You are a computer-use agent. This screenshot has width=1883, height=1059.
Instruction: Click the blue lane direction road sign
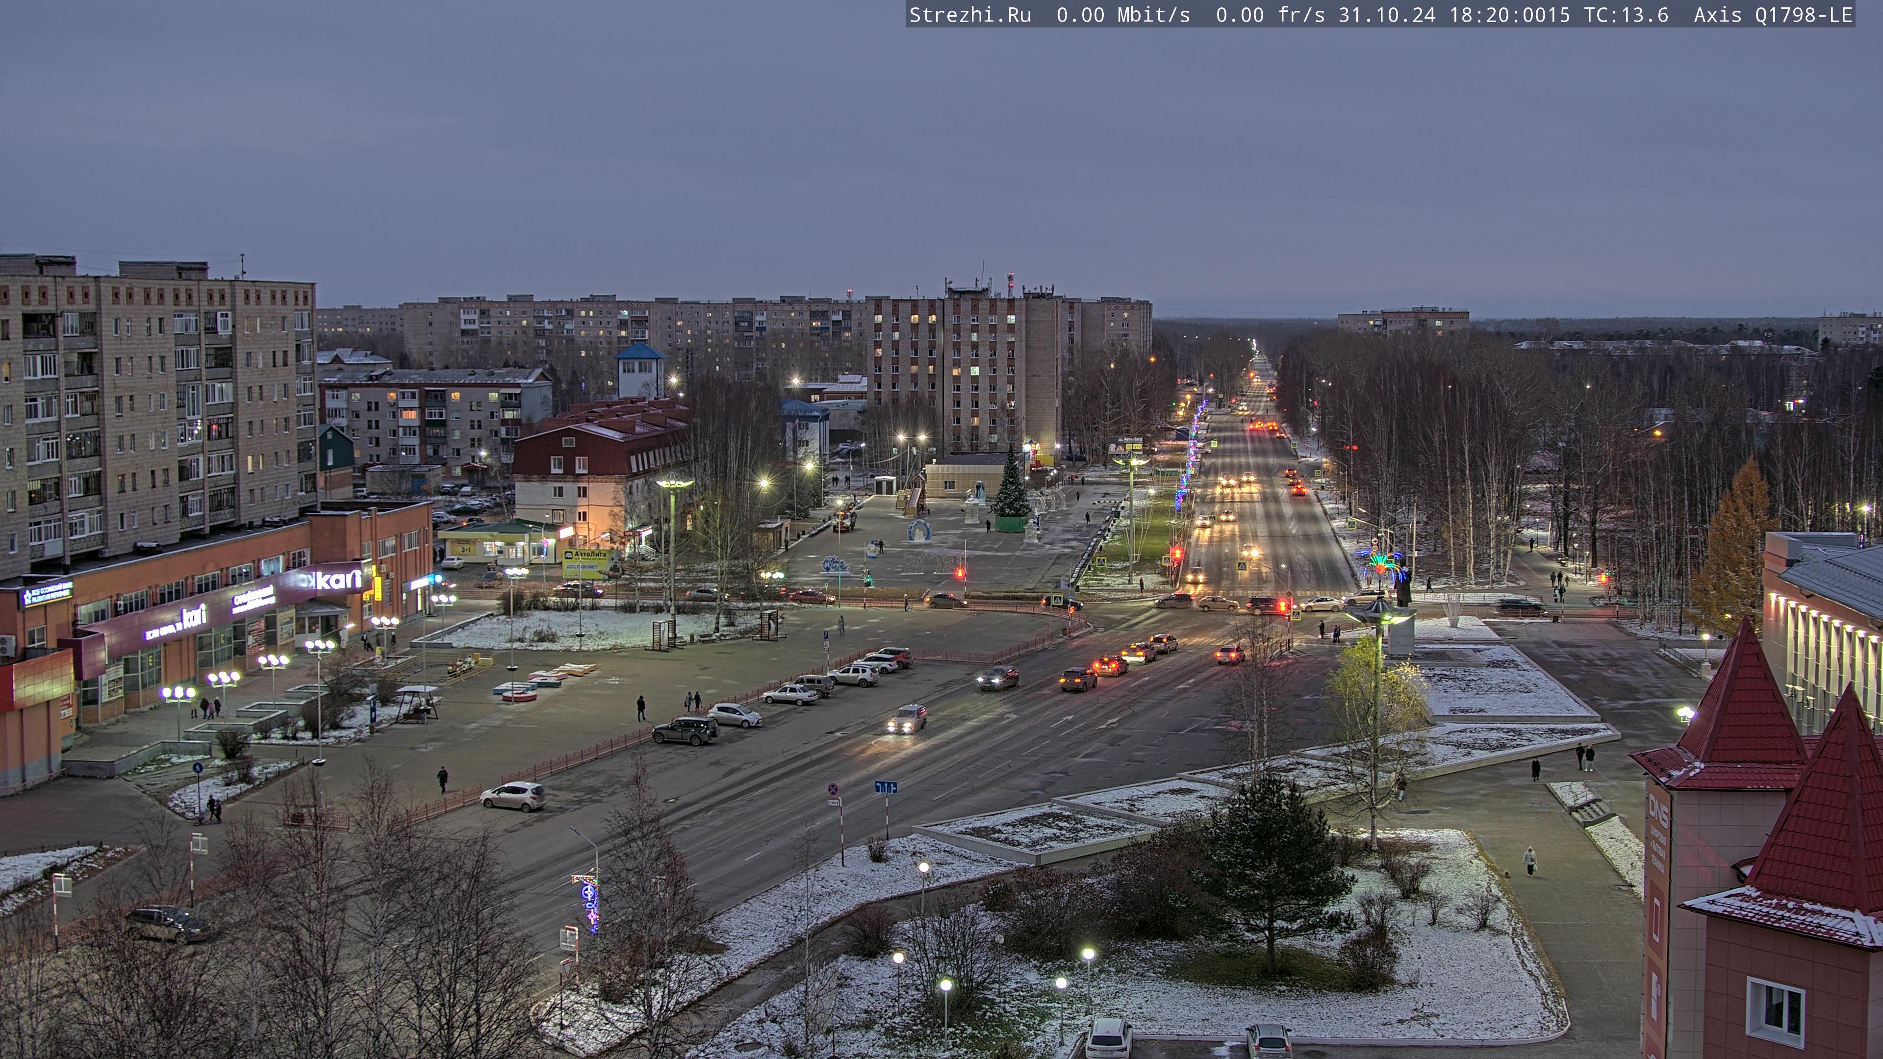[x=886, y=787]
